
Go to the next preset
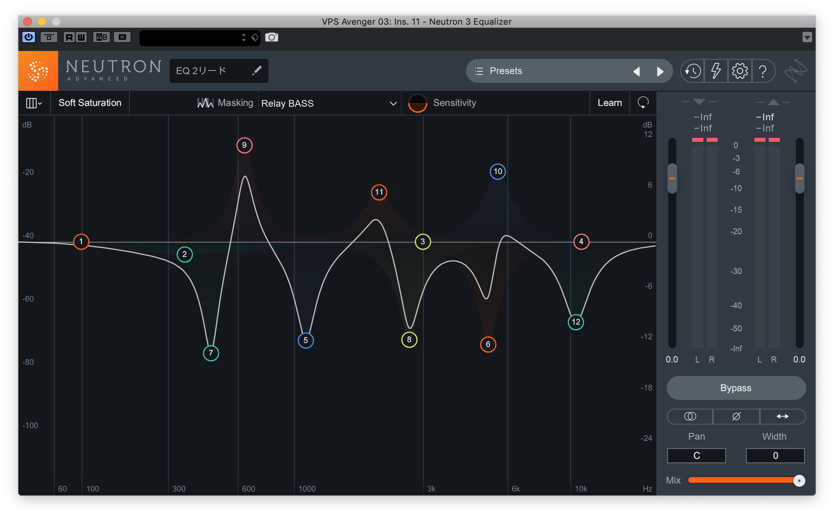point(660,71)
